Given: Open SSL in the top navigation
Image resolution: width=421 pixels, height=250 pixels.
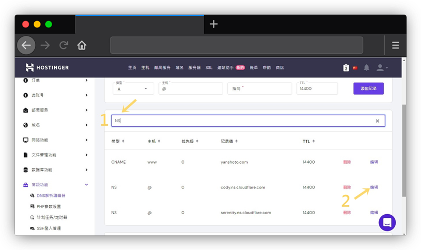Looking at the screenshot, I should [209, 68].
